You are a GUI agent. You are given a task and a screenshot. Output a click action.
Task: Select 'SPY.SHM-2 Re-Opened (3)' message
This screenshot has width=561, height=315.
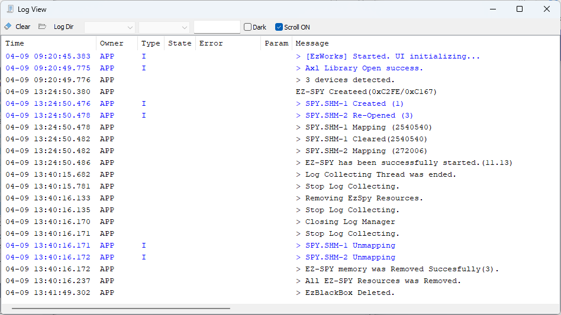click(354, 115)
